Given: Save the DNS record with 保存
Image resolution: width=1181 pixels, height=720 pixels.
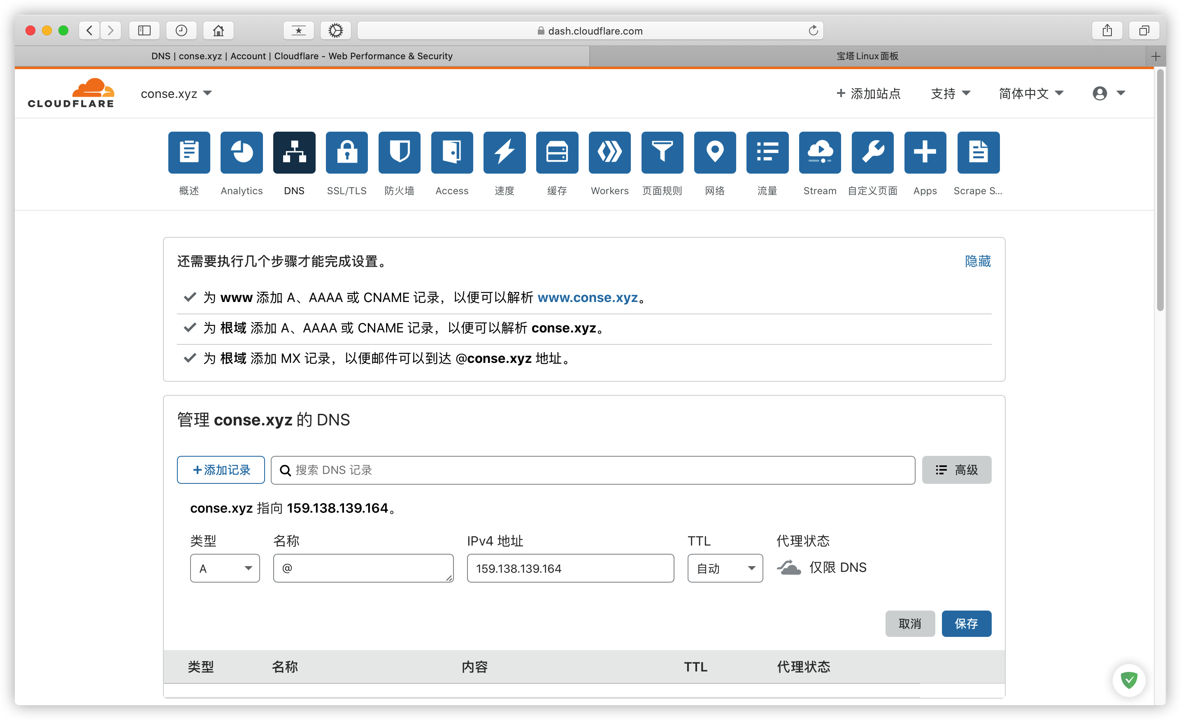Looking at the screenshot, I should (x=966, y=624).
